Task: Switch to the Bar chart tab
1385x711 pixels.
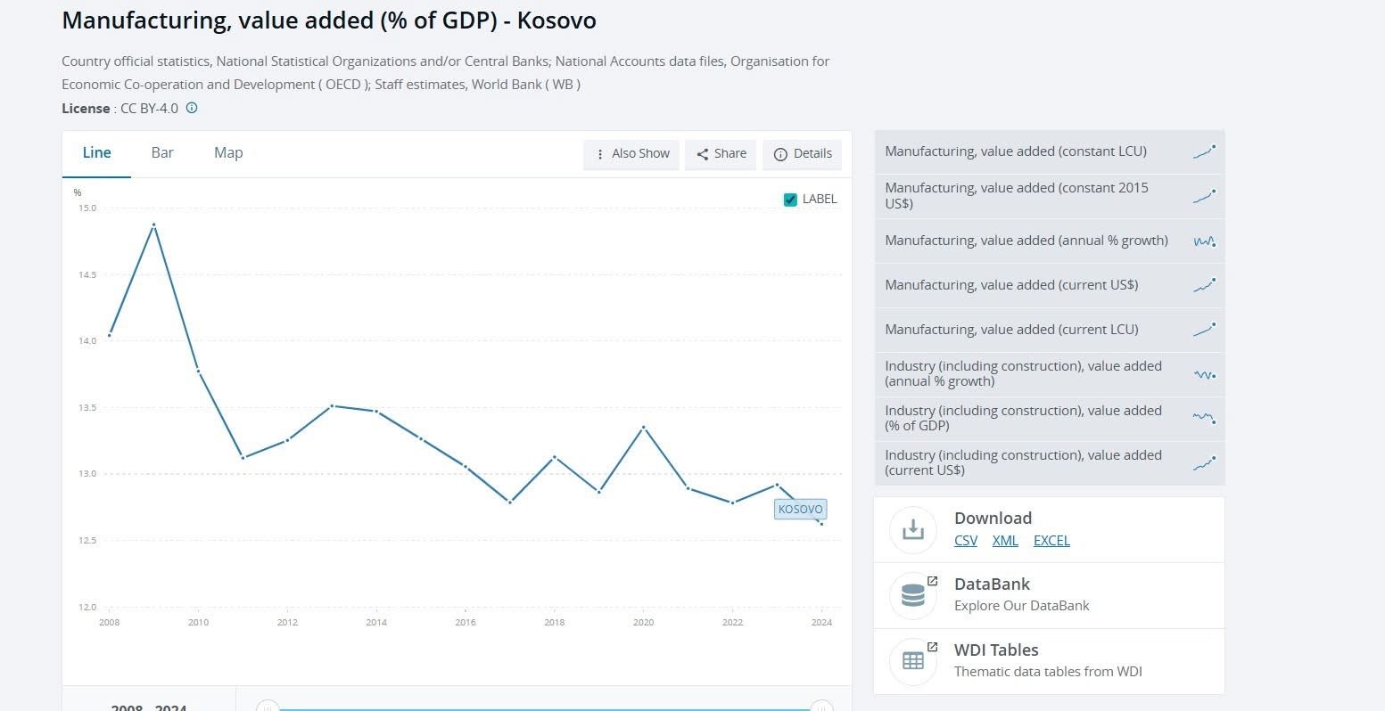Action: [162, 153]
